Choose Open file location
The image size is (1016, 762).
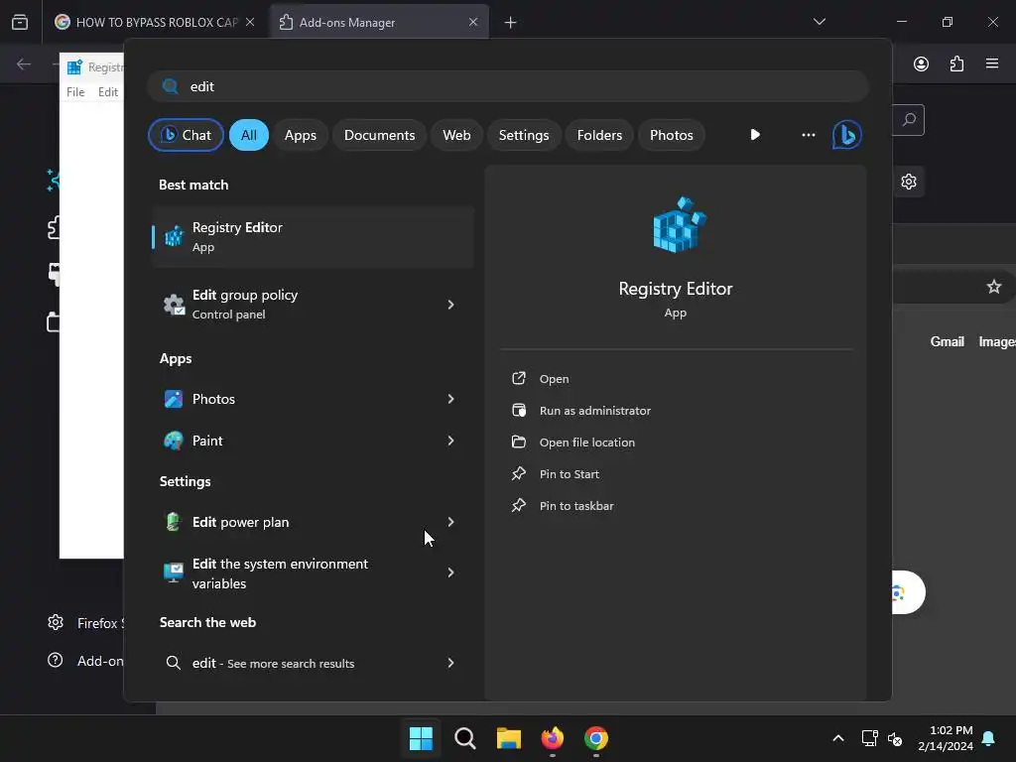point(587,442)
